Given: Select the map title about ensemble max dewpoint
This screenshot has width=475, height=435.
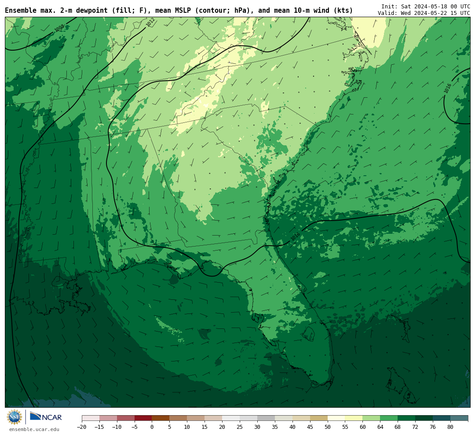Looking at the screenshot, I should point(179,11).
